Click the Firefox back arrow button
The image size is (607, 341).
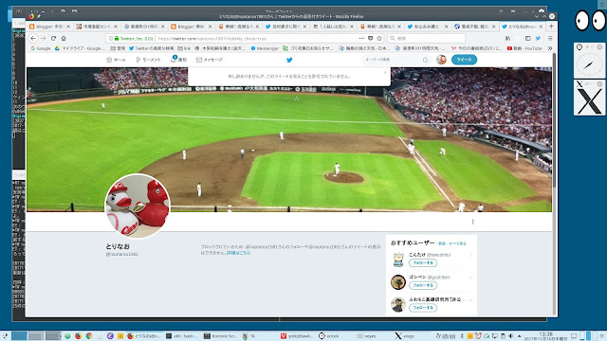click(33, 38)
